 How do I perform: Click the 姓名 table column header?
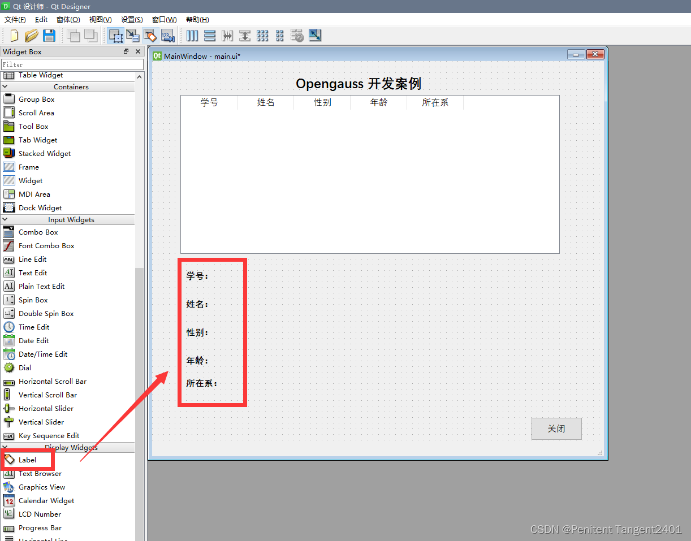(x=266, y=102)
